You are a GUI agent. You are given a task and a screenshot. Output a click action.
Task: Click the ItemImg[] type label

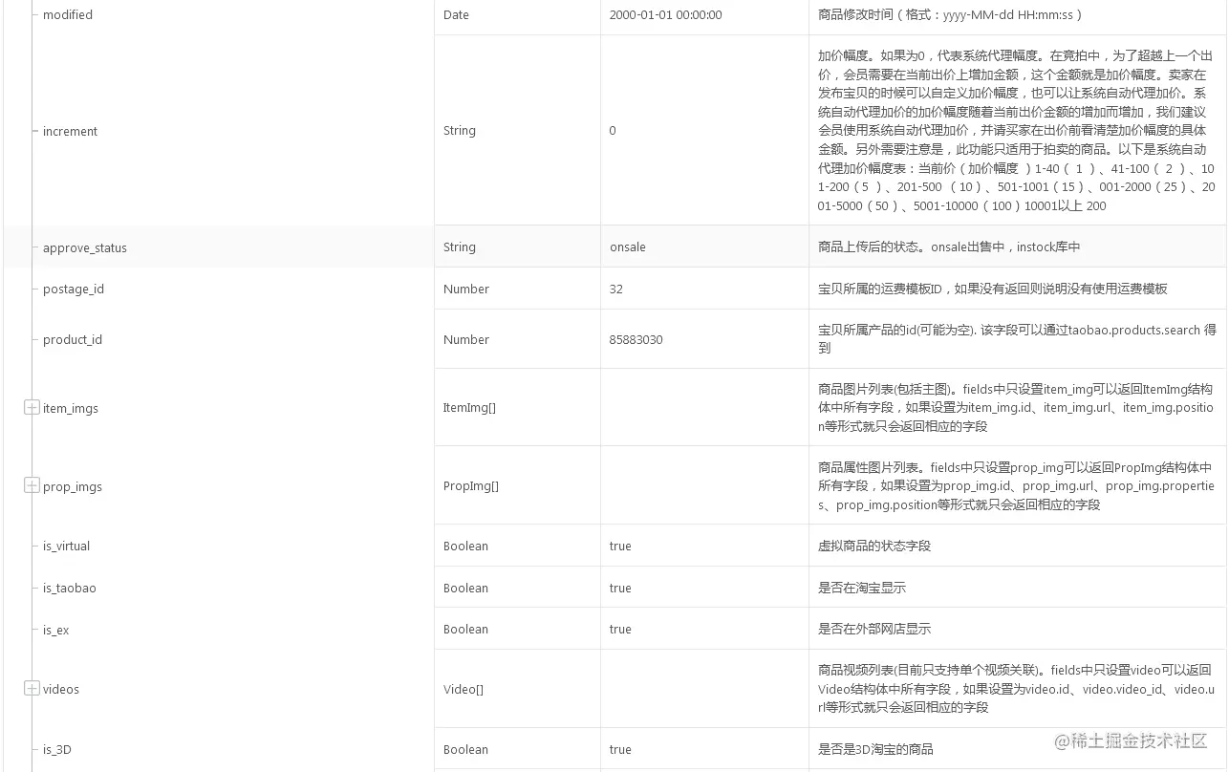(467, 407)
